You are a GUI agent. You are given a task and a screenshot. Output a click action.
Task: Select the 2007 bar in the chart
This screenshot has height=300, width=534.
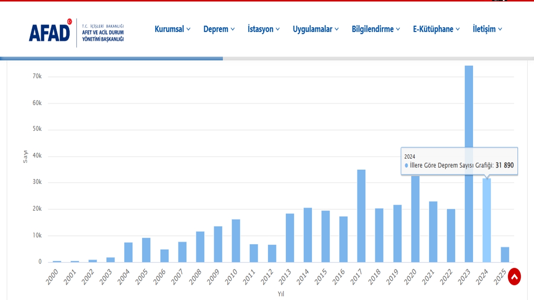click(x=182, y=252)
